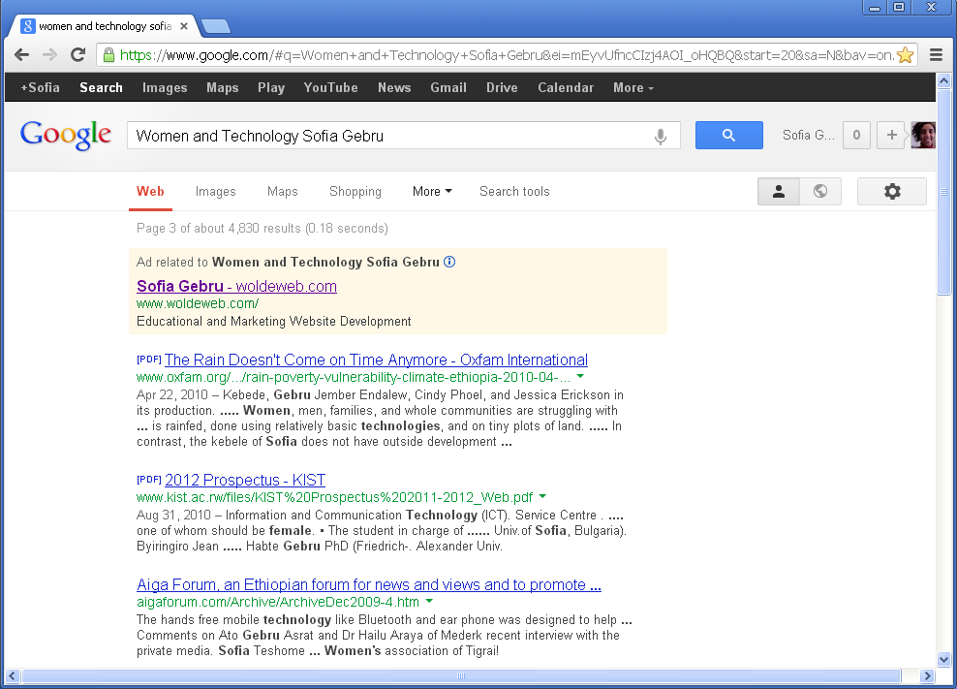Open the settings gear options
Viewport: 957px width, 689px height.
pyautogui.click(x=891, y=192)
